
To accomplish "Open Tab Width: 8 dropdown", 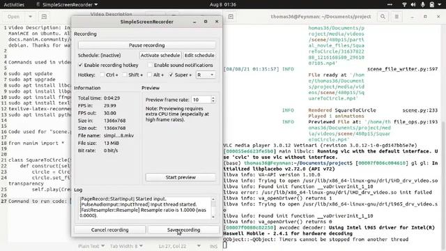I will pos(126,246).
